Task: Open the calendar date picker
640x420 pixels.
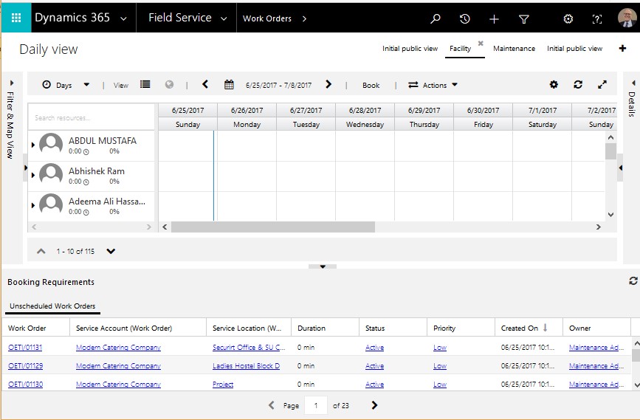Action: (x=229, y=84)
